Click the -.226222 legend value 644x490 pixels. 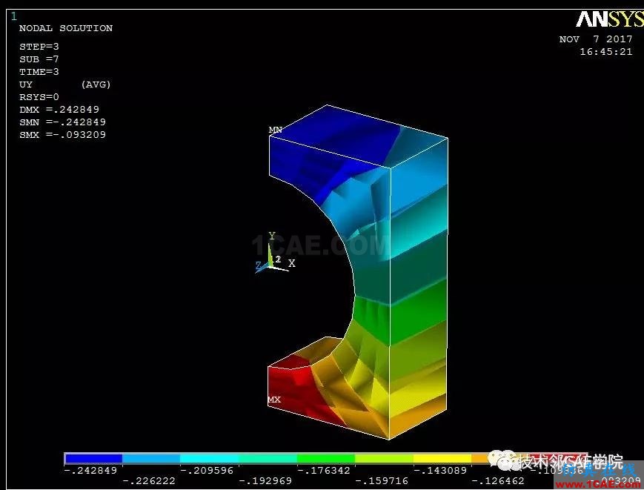coord(149,481)
